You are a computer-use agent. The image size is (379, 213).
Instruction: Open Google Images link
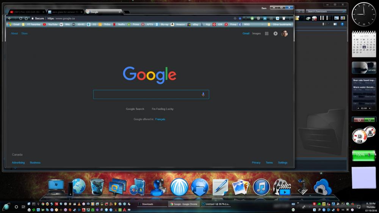point(257,34)
